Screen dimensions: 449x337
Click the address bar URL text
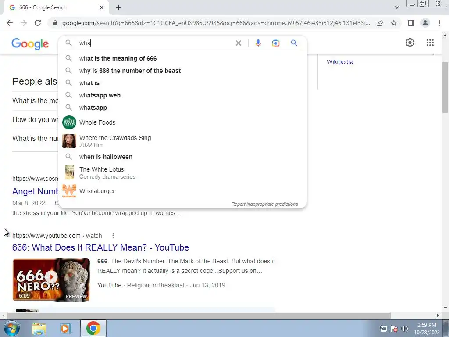point(216,23)
